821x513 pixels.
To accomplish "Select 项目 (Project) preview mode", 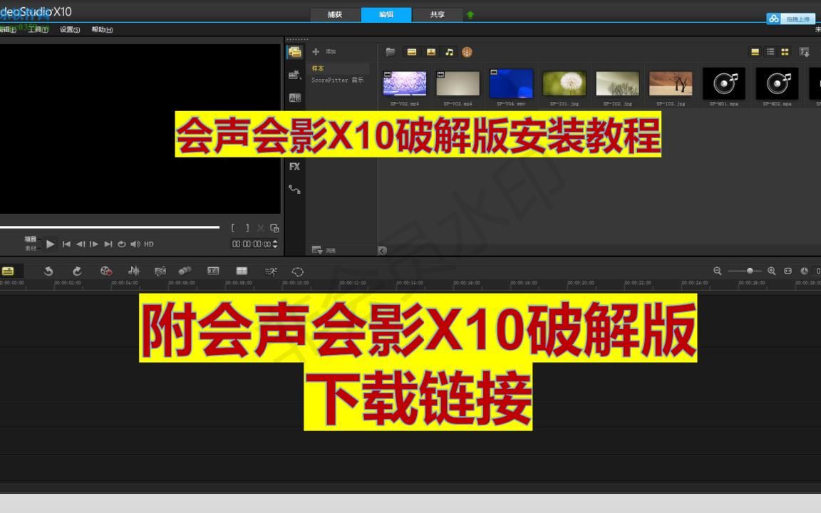I will (31, 239).
